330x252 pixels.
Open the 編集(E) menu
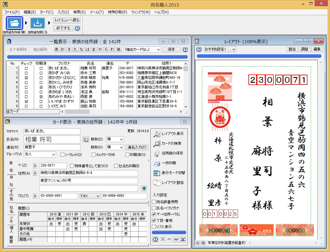click(30, 12)
